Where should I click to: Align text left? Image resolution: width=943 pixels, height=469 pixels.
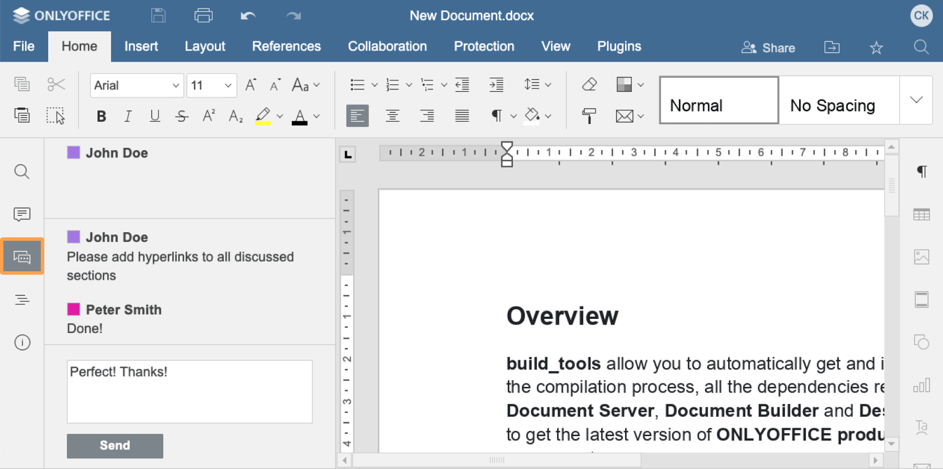click(x=358, y=116)
